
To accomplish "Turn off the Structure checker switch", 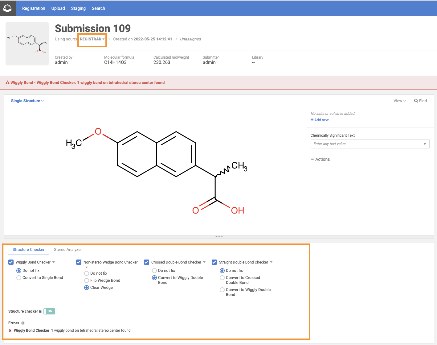I will coord(49,311).
